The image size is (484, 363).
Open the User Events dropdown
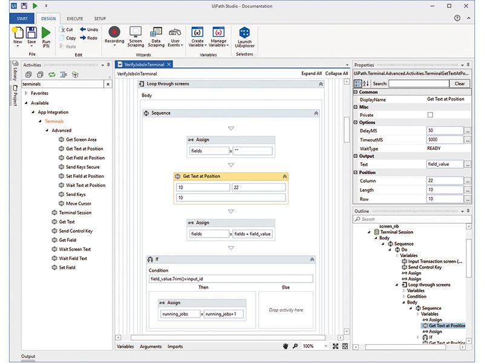175,37
